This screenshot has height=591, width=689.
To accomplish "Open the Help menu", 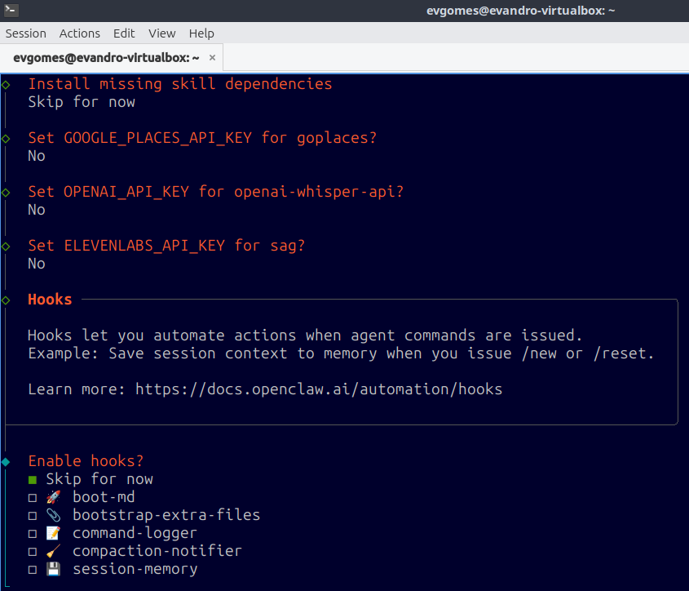I will click(201, 33).
